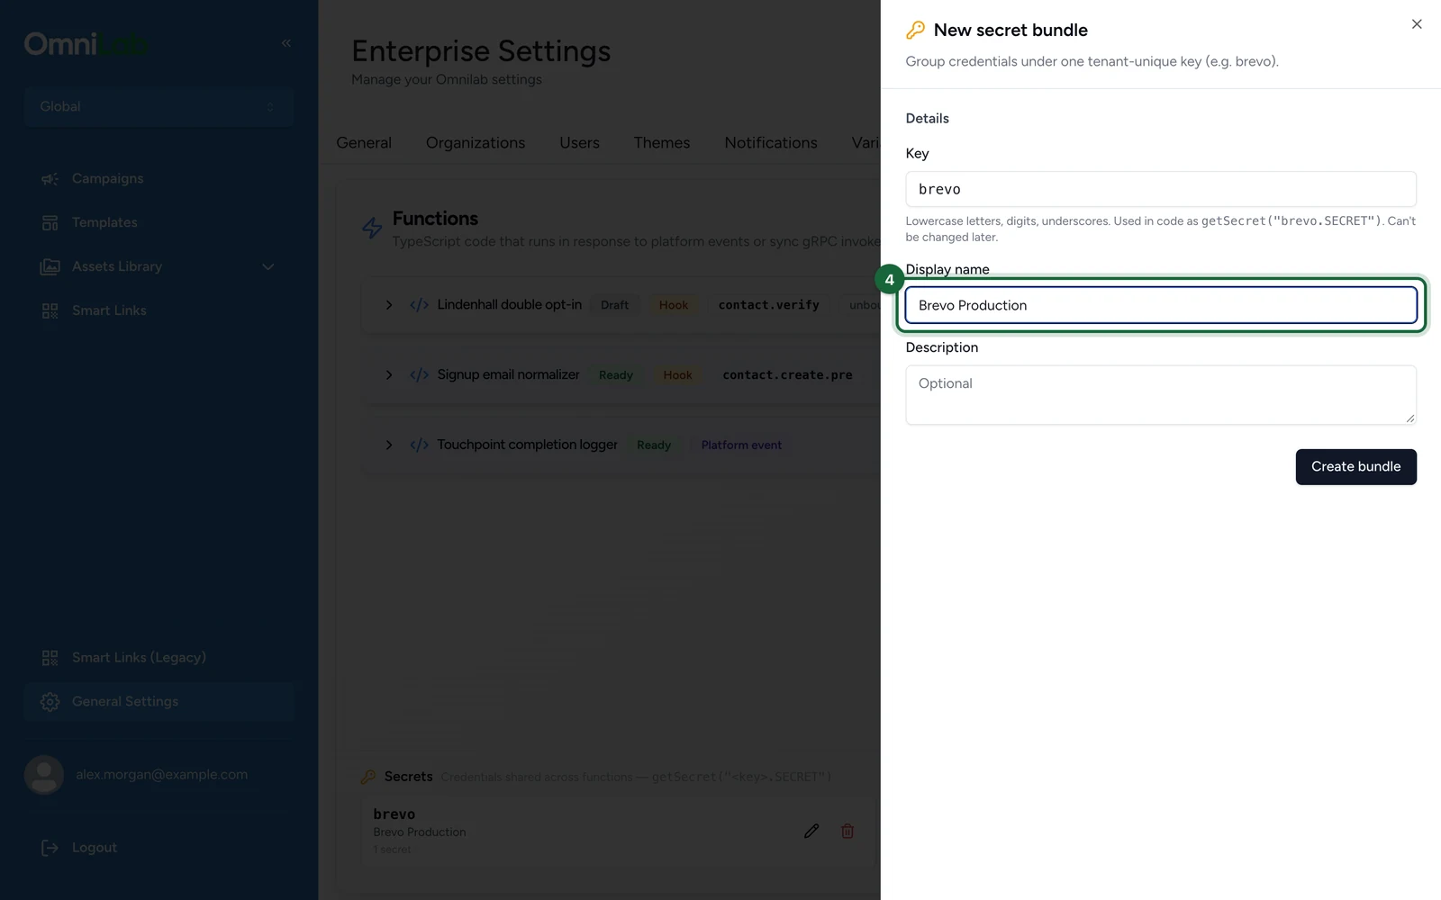1441x900 pixels.
Task: Click the Create bundle button
Action: [1355, 466]
